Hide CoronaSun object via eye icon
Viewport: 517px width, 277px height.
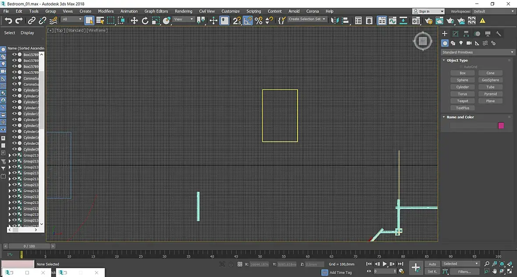[x=14, y=78]
